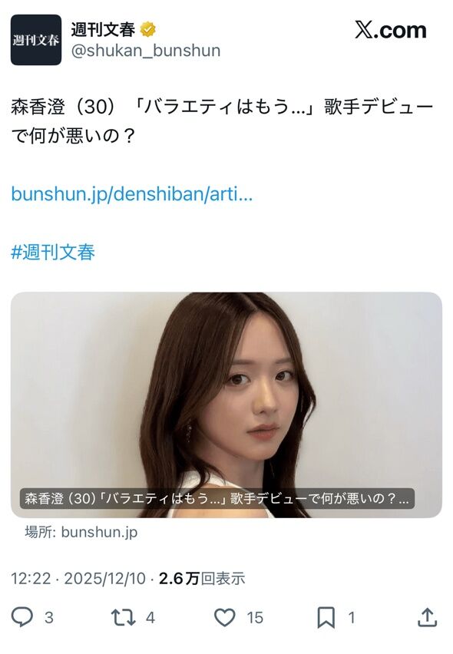Bookmark the tweet with bookmark icon
The image size is (453, 654).
pyautogui.click(x=326, y=617)
